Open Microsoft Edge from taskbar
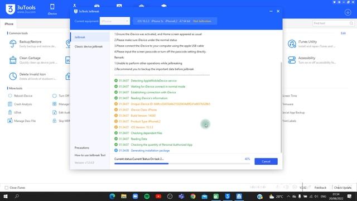Image resolution: width=357 pixels, height=201 pixels. [x=112, y=196]
